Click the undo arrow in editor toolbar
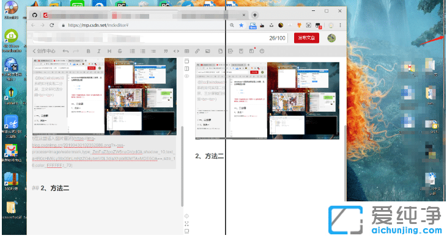The image size is (447, 238). tap(65, 51)
